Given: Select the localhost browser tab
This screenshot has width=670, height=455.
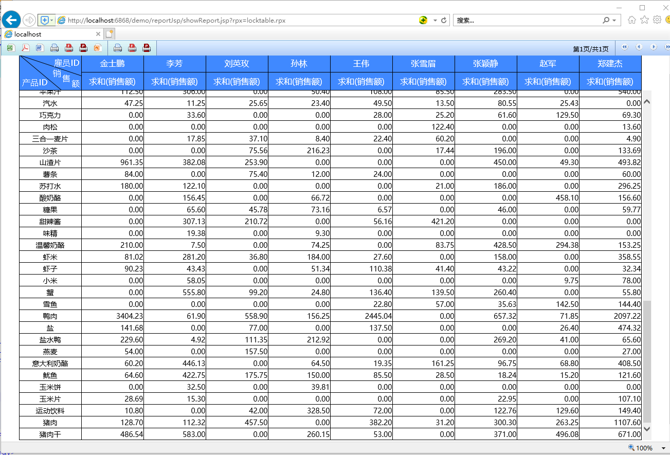Looking at the screenshot, I should 51,34.
